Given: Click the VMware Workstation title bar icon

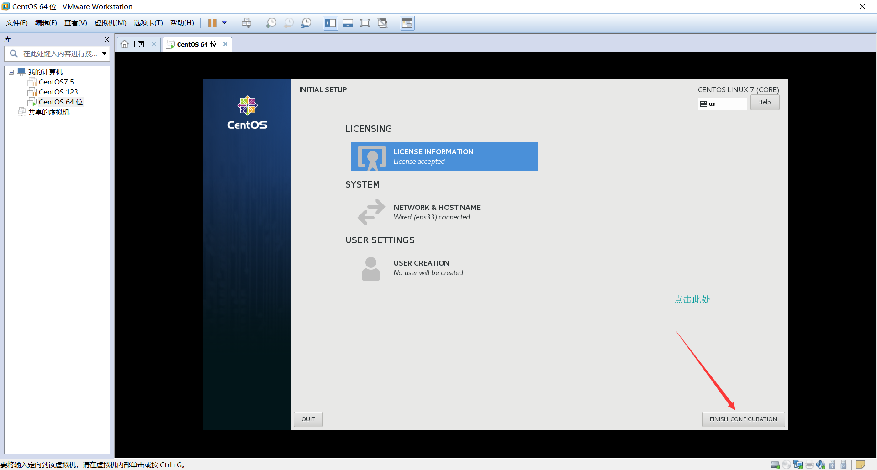Looking at the screenshot, I should click(x=5, y=6).
